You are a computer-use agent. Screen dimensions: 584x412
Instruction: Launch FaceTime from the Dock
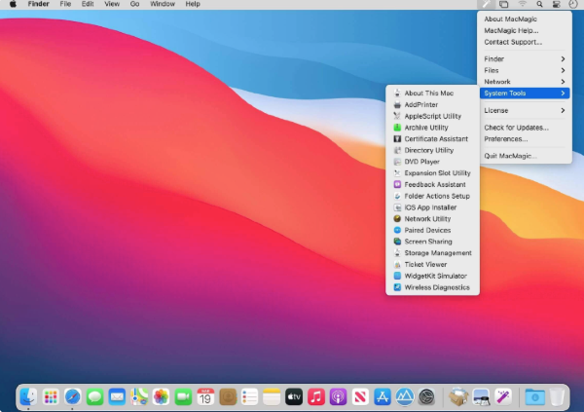coord(183,396)
